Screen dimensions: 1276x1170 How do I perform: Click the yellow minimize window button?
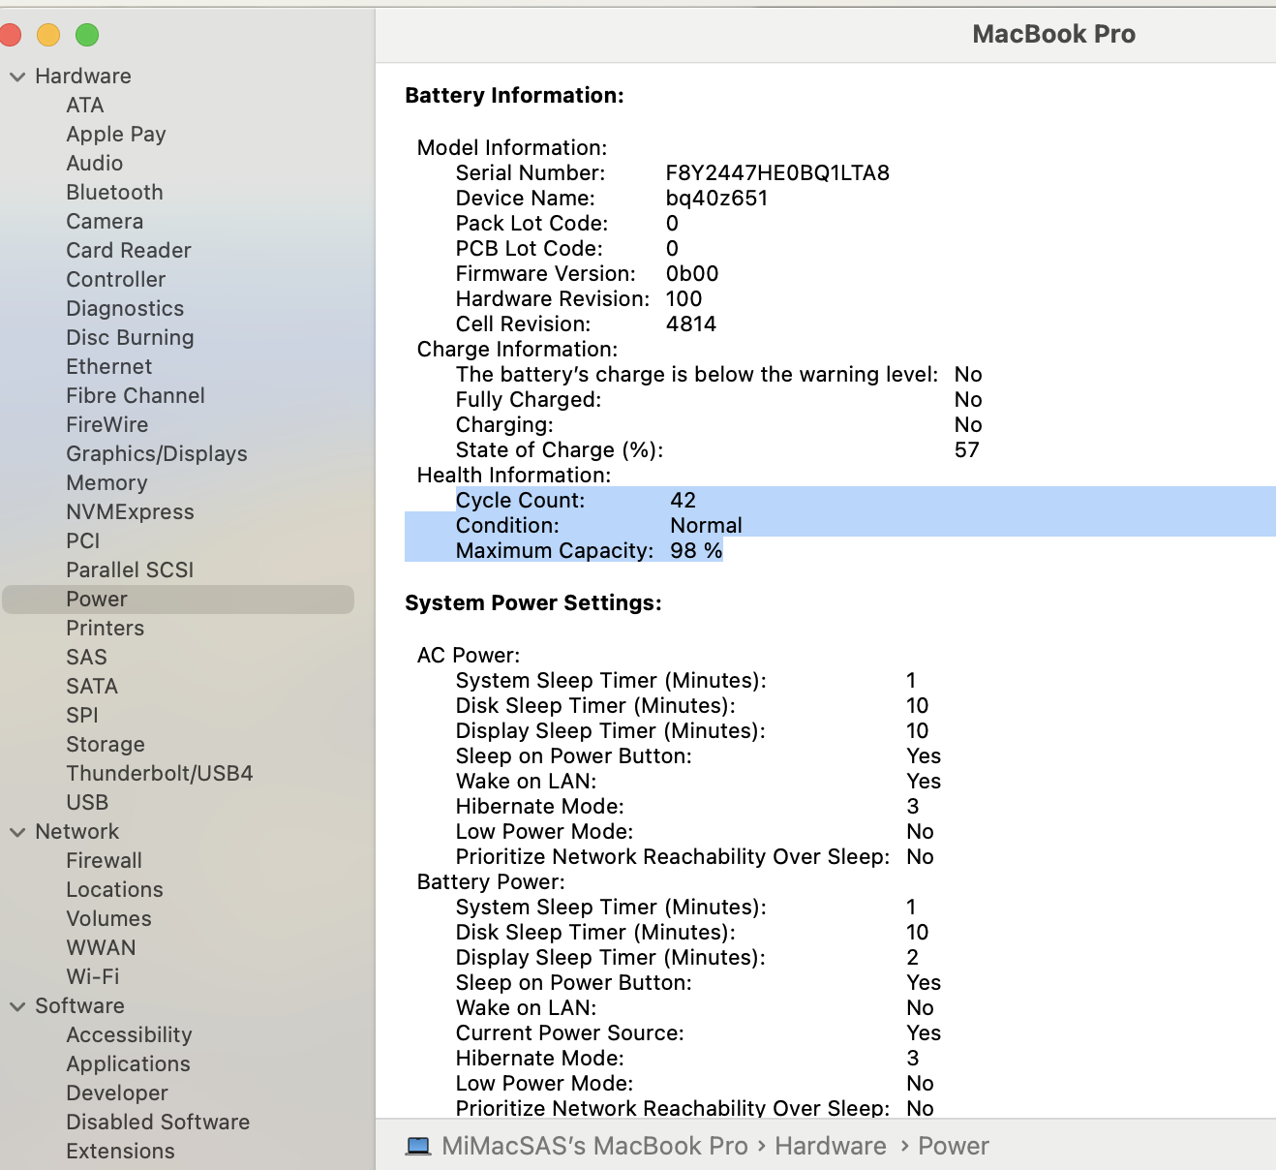click(48, 35)
